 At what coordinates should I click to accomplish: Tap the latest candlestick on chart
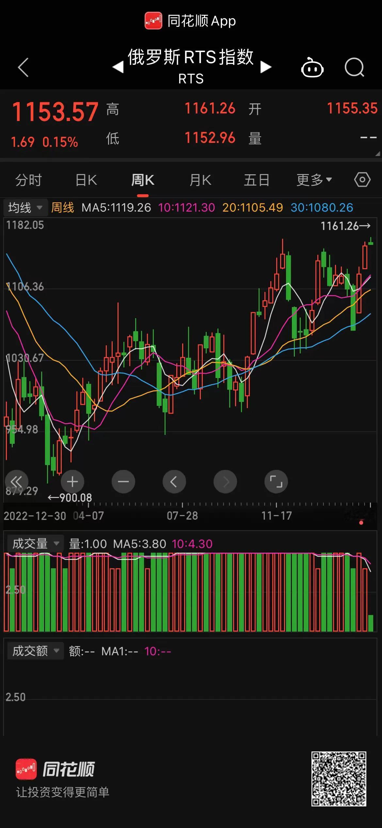click(371, 241)
